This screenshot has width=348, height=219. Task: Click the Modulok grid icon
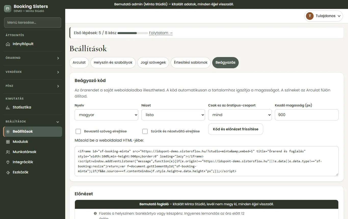(8, 142)
